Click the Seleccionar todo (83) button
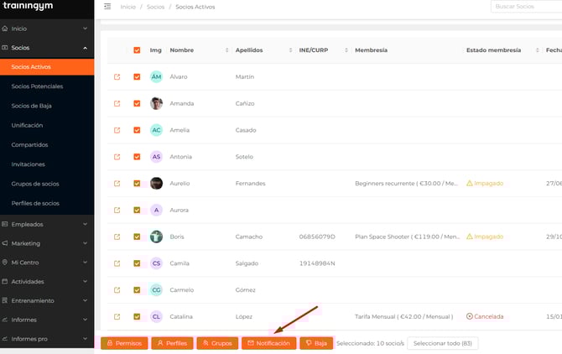The height and width of the screenshot is (354, 562). [442, 343]
